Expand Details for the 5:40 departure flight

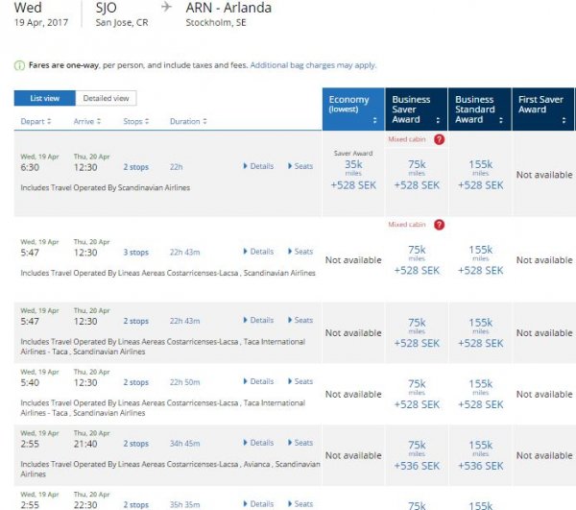(257, 381)
